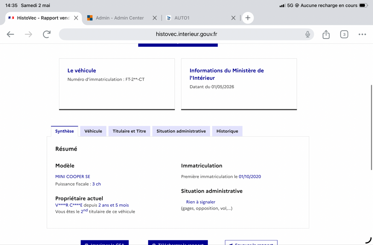Viewport: 373px width, 245px height.
Task: Add a new browser tab with plus
Action: (x=248, y=18)
